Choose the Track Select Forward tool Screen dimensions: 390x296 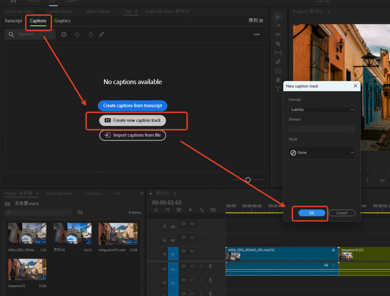278,25
